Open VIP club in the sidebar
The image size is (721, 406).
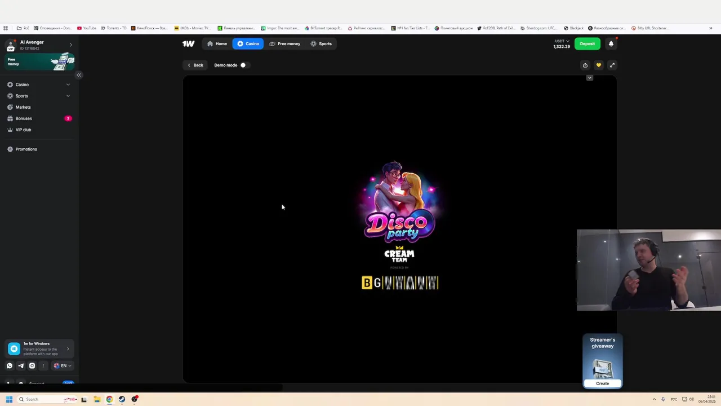coord(23,130)
